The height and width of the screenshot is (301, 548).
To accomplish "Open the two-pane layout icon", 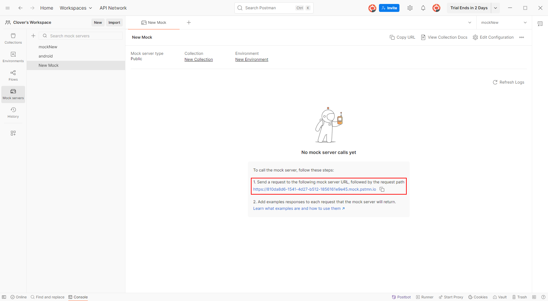I will pos(534,297).
